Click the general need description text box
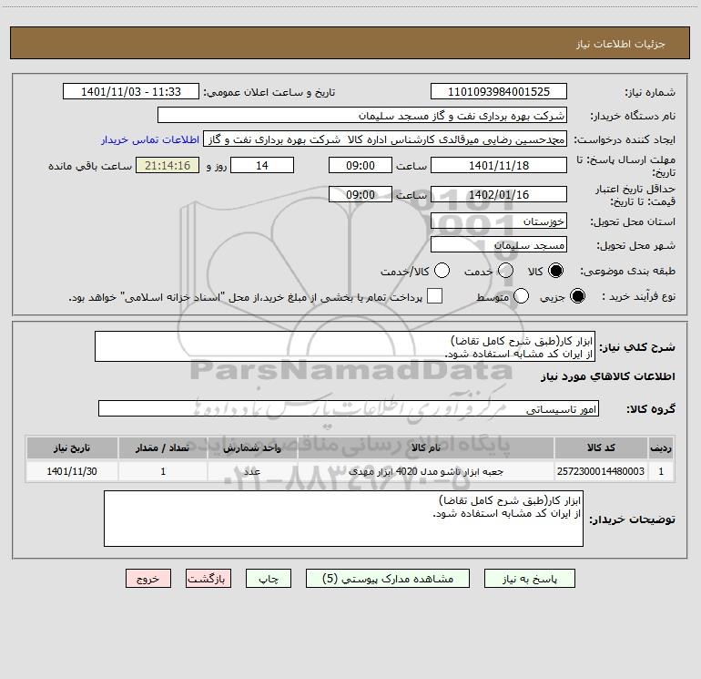The width and height of the screenshot is (701, 679). 345,347
